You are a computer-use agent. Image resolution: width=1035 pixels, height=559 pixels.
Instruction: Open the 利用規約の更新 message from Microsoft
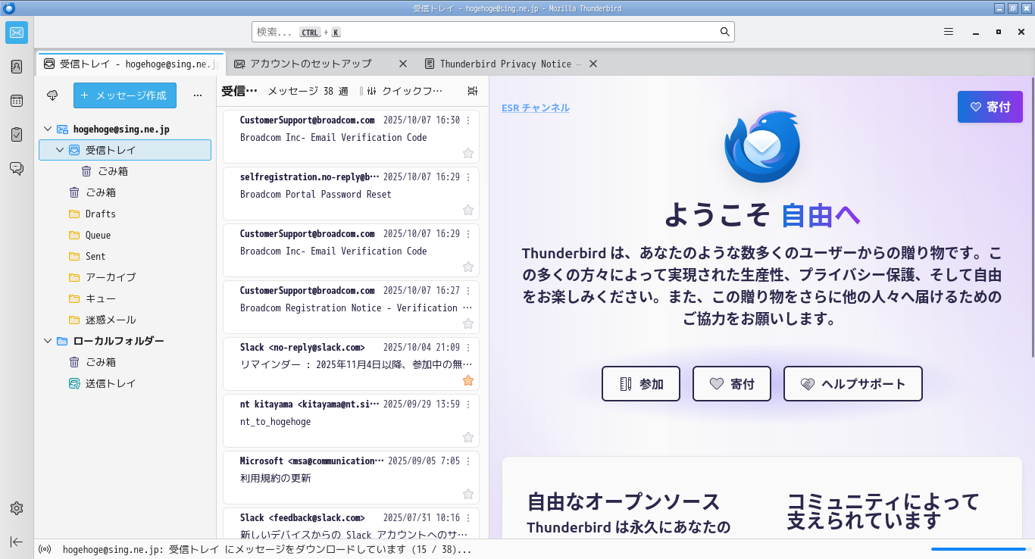tap(351, 478)
